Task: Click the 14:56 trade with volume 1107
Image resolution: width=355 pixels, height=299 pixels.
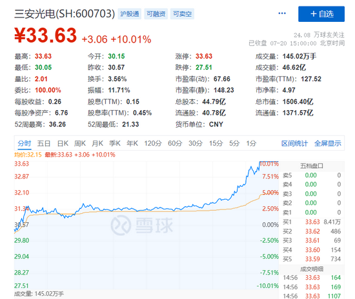Action: [312, 296]
